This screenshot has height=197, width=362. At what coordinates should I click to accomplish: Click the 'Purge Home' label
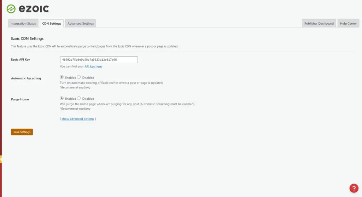(x=20, y=99)
